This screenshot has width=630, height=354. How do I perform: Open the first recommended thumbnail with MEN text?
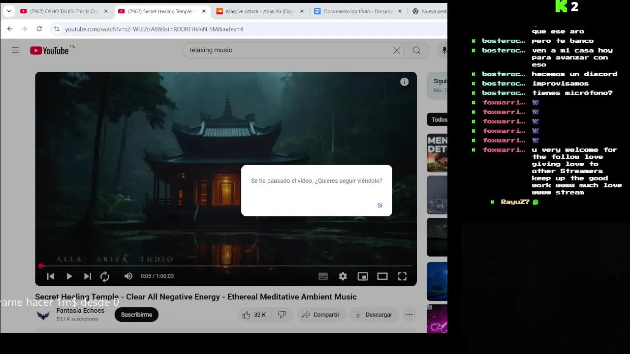[437, 152]
